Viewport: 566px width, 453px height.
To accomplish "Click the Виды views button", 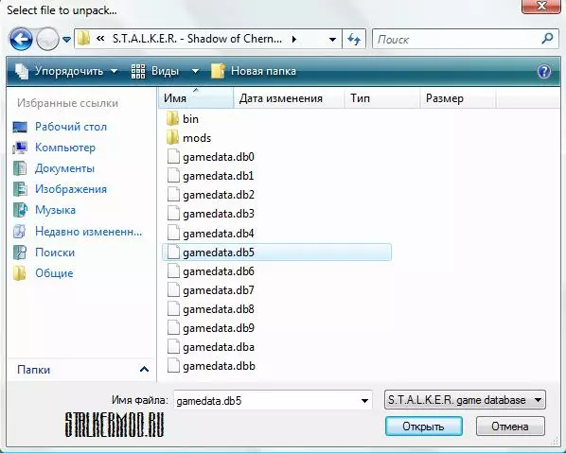I will pos(155,71).
